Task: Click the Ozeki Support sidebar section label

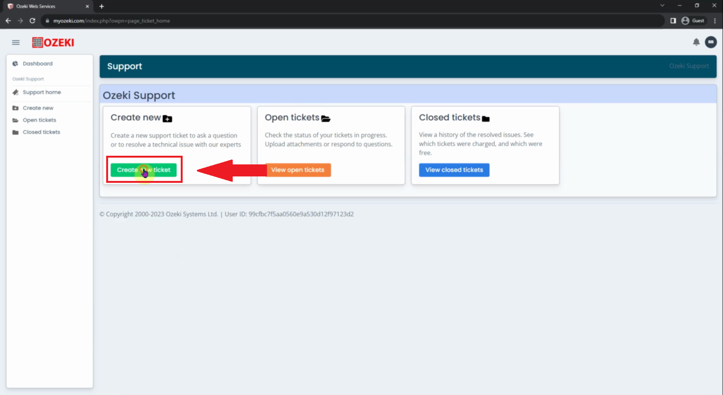Action: point(28,79)
